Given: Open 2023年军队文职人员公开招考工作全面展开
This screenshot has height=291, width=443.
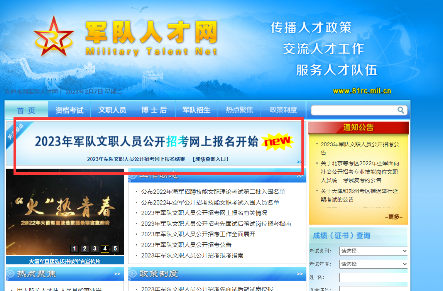Looking at the screenshot, I should [x=198, y=234].
